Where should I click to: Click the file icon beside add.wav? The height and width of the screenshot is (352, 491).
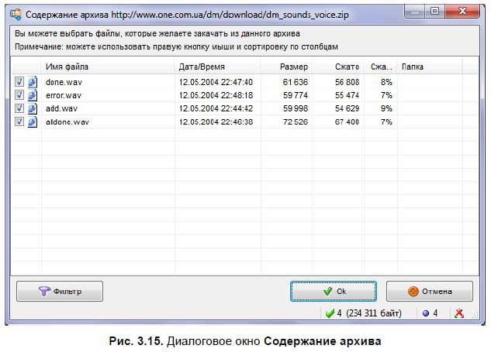point(33,108)
